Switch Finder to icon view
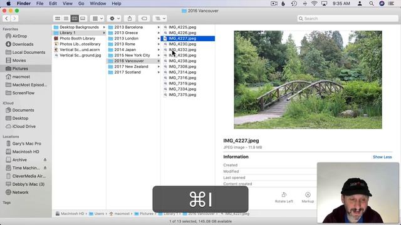Screen dimensions: 401x225 (58, 18)
